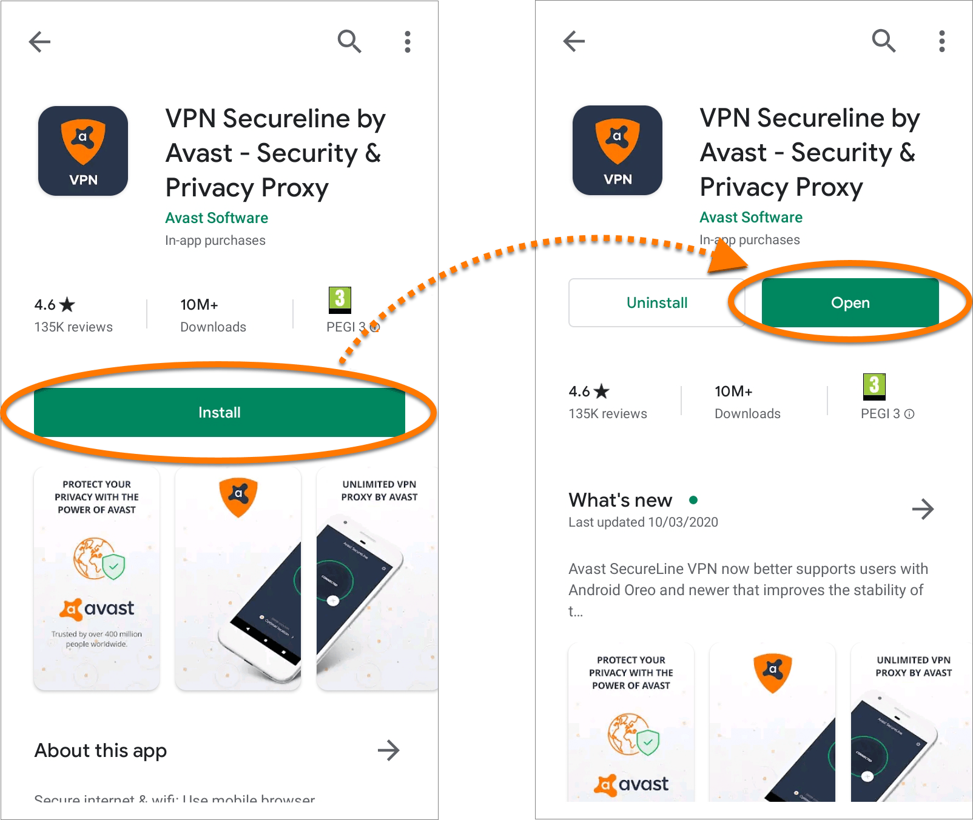
Task: Open the Unlimited VPN Proxy screenshot on the left screen
Action: click(x=377, y=579)
